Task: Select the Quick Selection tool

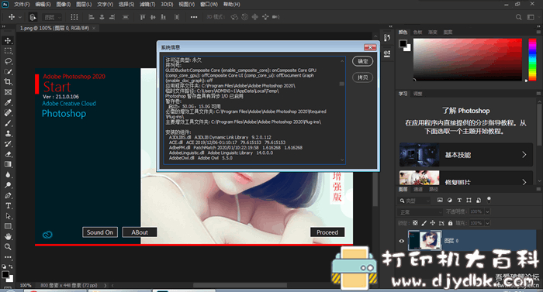Action: 8,71
